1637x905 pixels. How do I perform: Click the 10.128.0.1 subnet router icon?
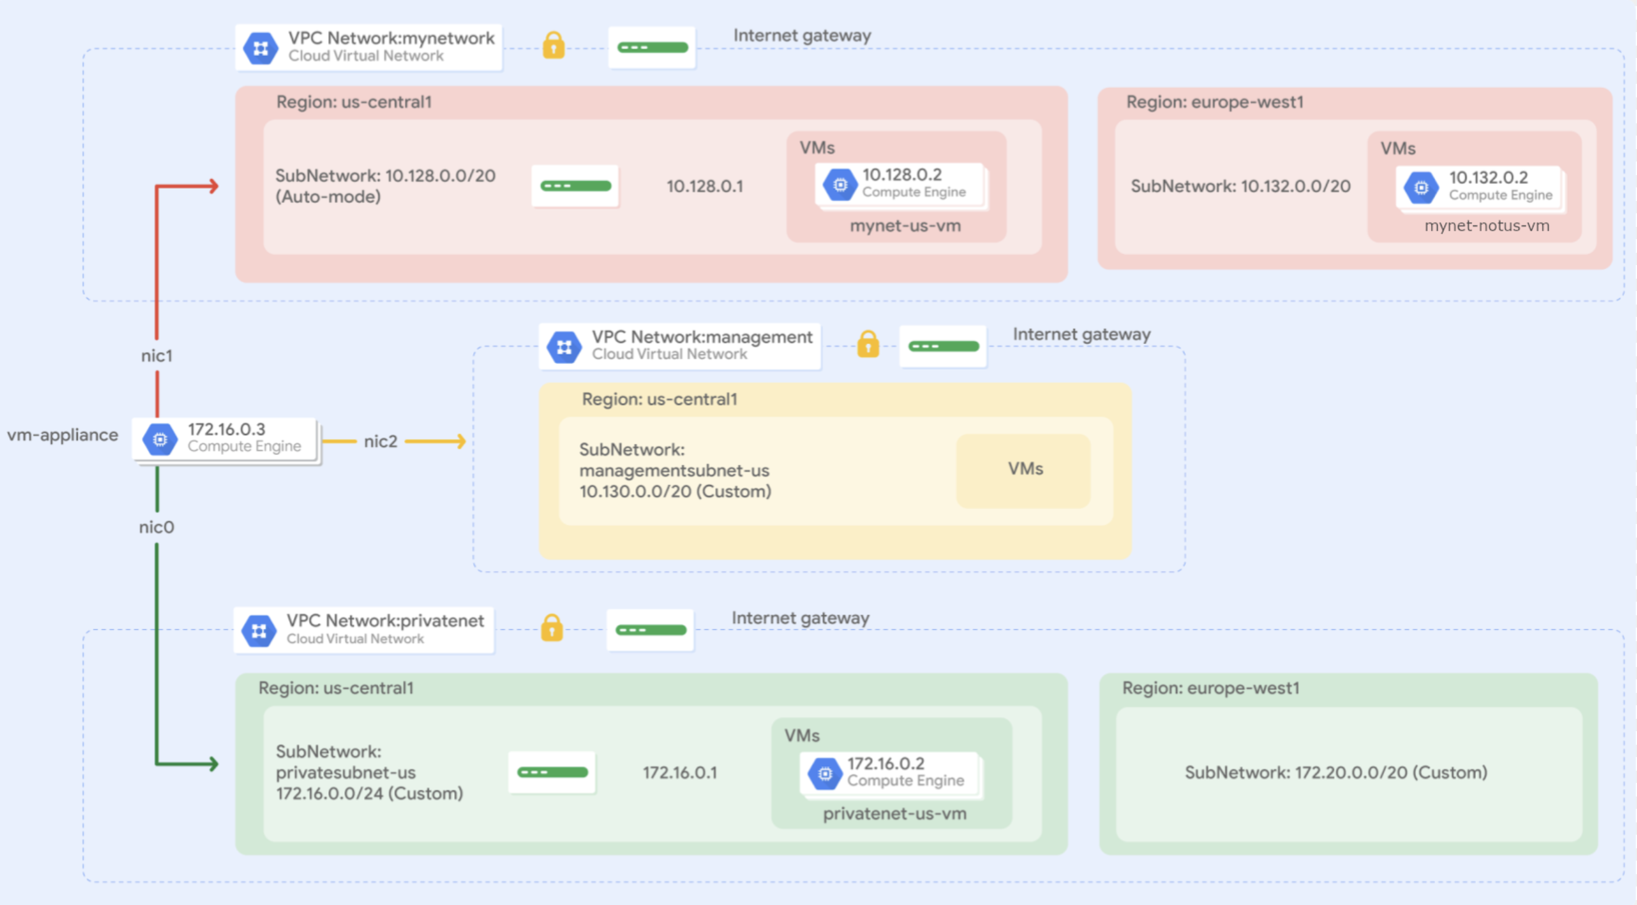(575, 186)
